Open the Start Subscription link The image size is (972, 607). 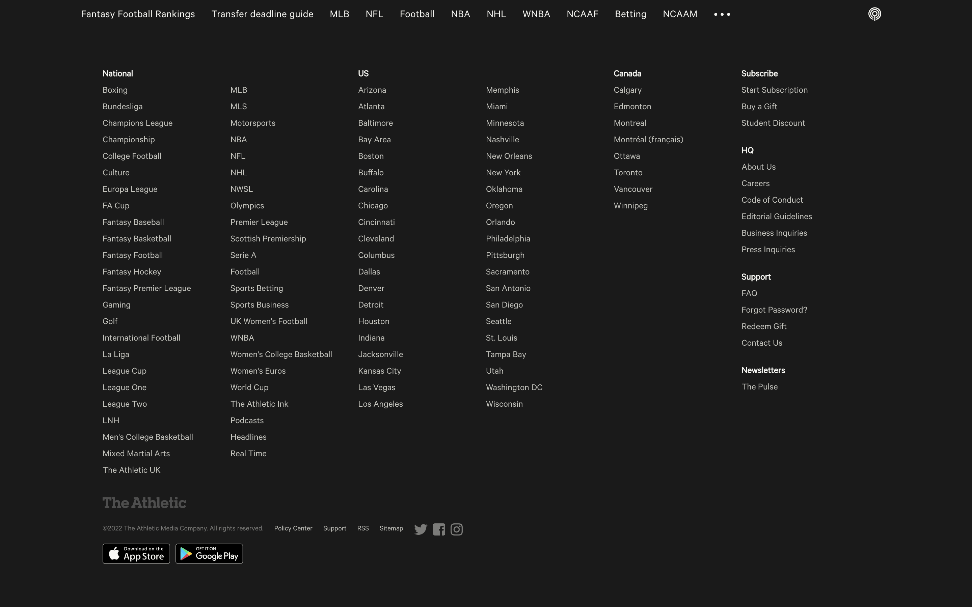point(774,90)
